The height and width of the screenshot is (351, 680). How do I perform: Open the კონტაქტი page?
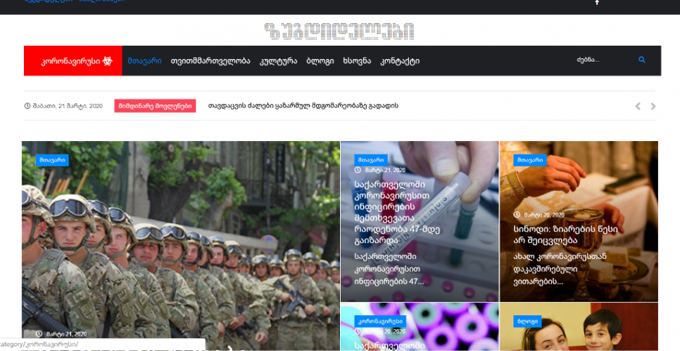tap(400, 61)
